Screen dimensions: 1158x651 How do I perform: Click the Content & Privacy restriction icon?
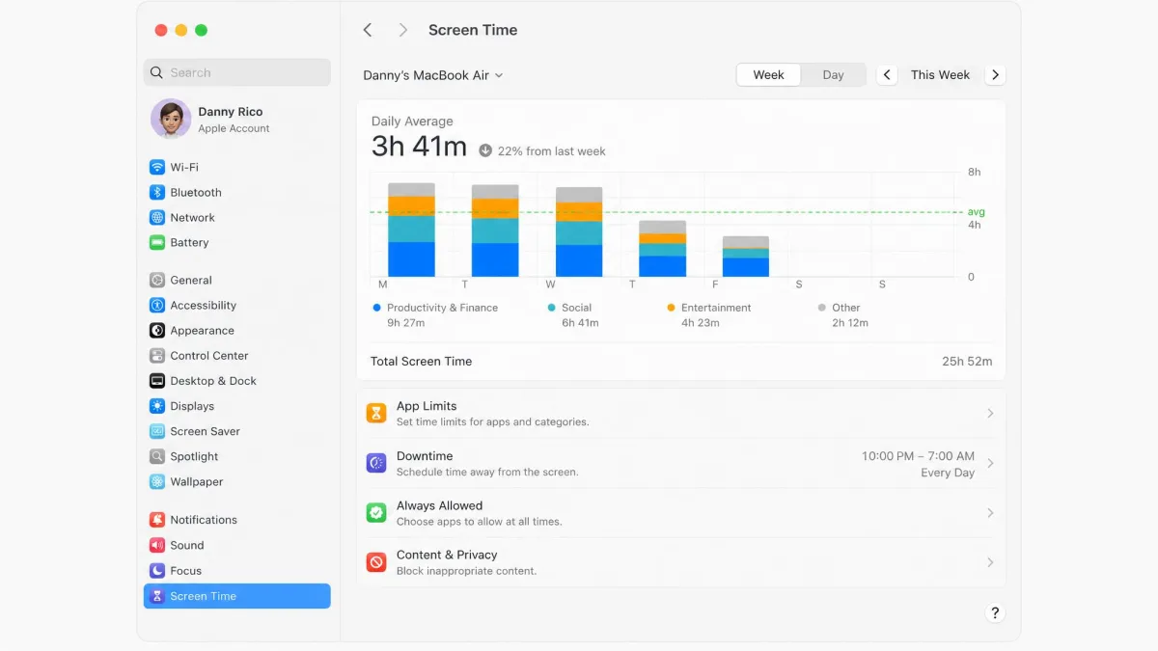[x=376, y=562]
